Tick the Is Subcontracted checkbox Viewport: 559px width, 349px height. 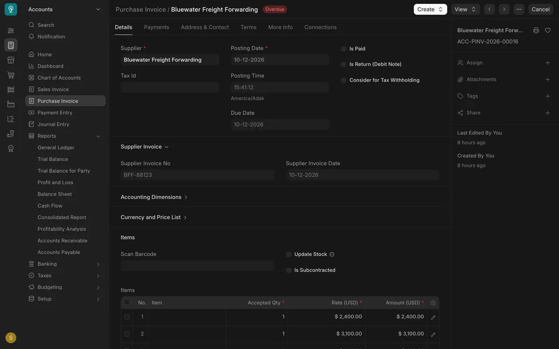tap(289, 270)
